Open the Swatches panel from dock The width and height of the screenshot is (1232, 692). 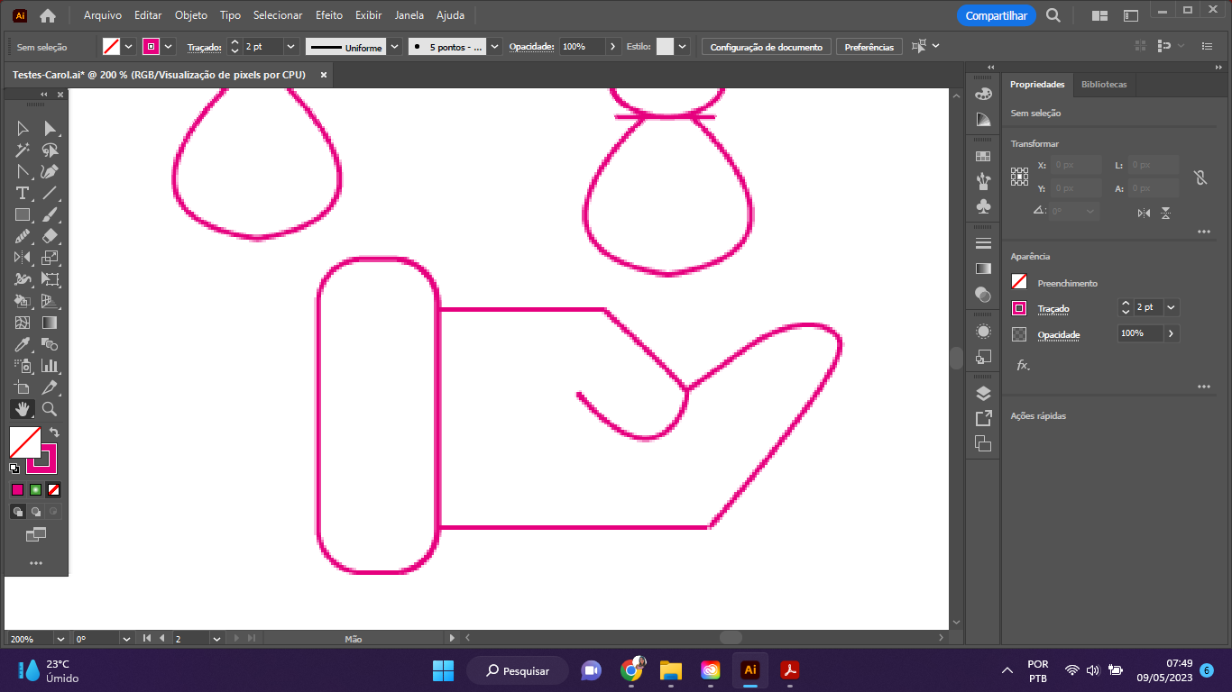pos(983,156)
